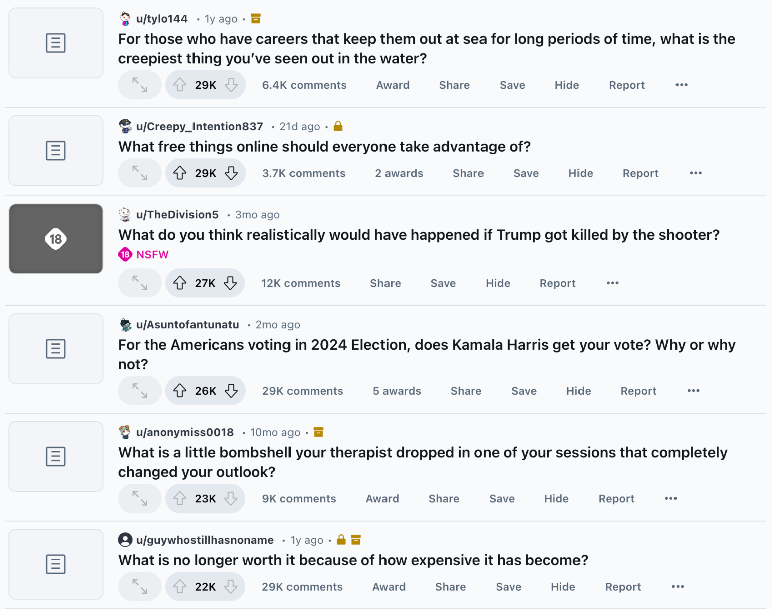Click the NSFW badge on the Trump shooter post

tap(143, 254)
